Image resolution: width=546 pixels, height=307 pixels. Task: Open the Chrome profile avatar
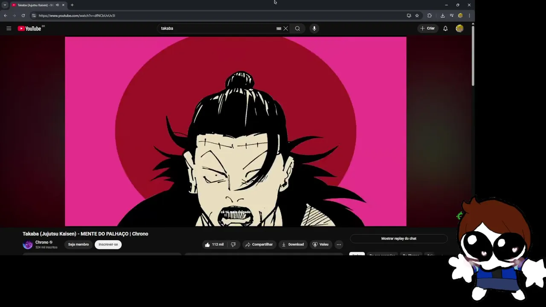pos(460,16)
